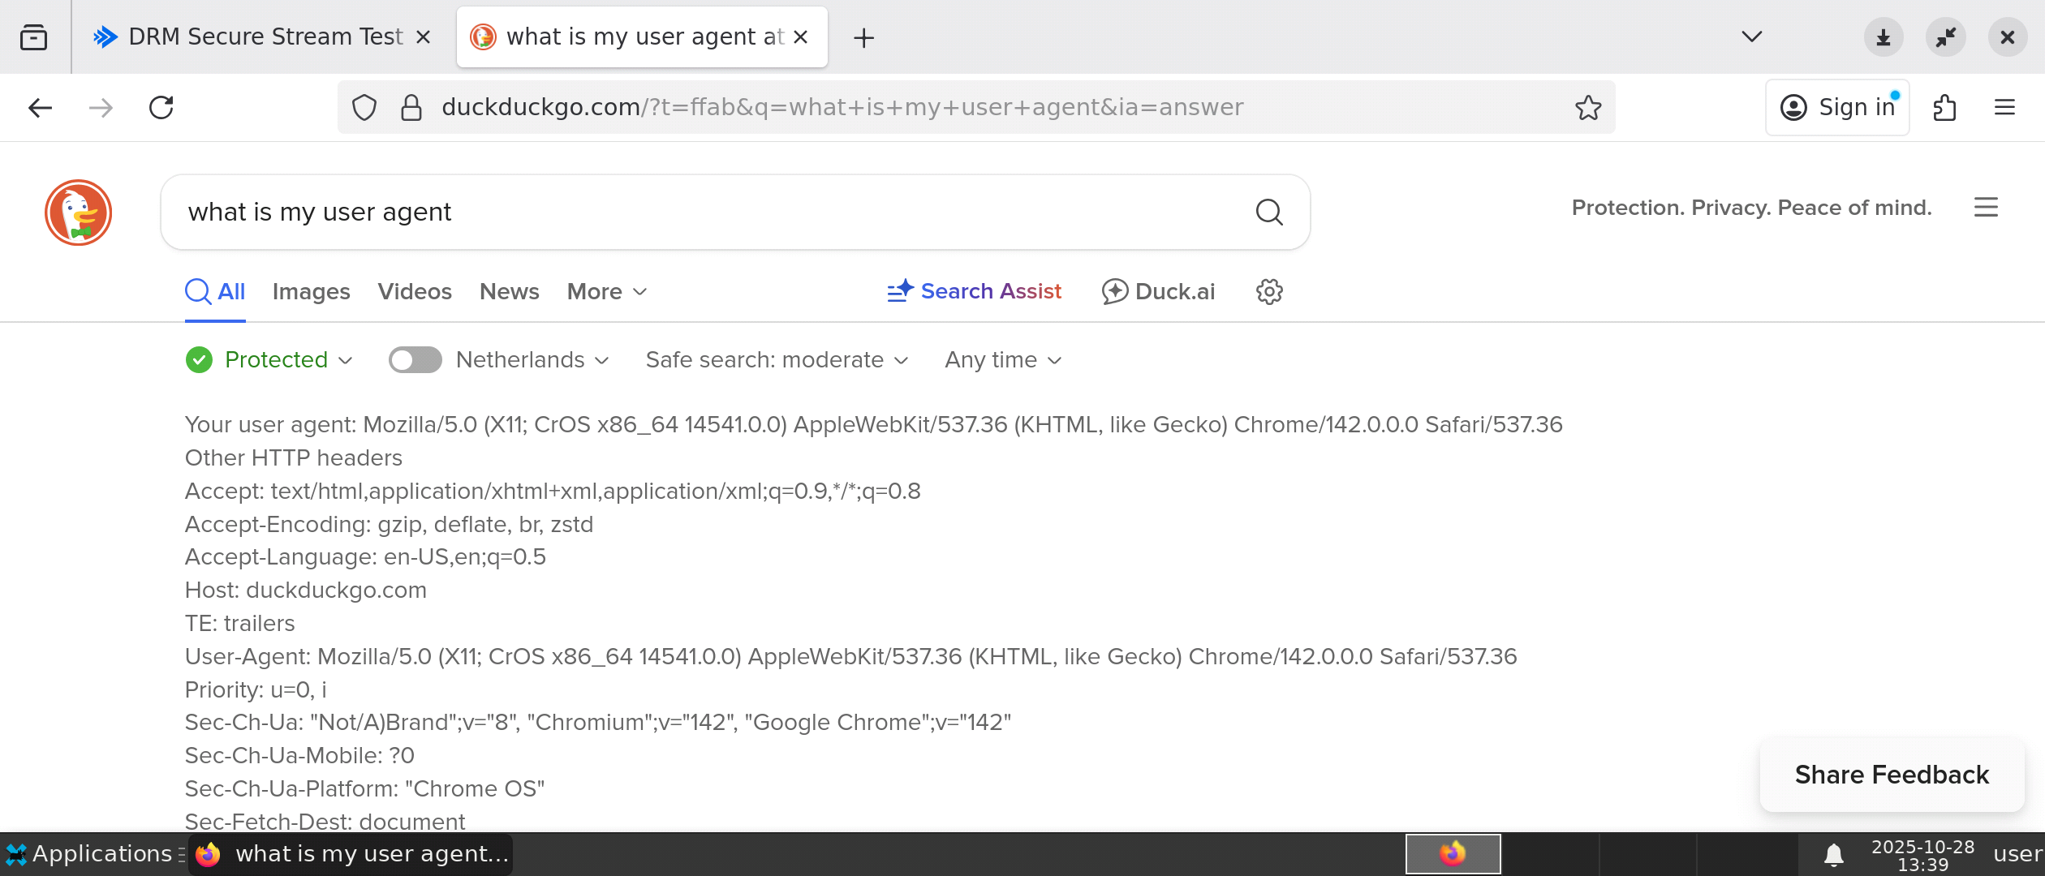Open Search Assist link
Image resolution: width=2045 pixels, height=876 pixels.
point(974,291)
